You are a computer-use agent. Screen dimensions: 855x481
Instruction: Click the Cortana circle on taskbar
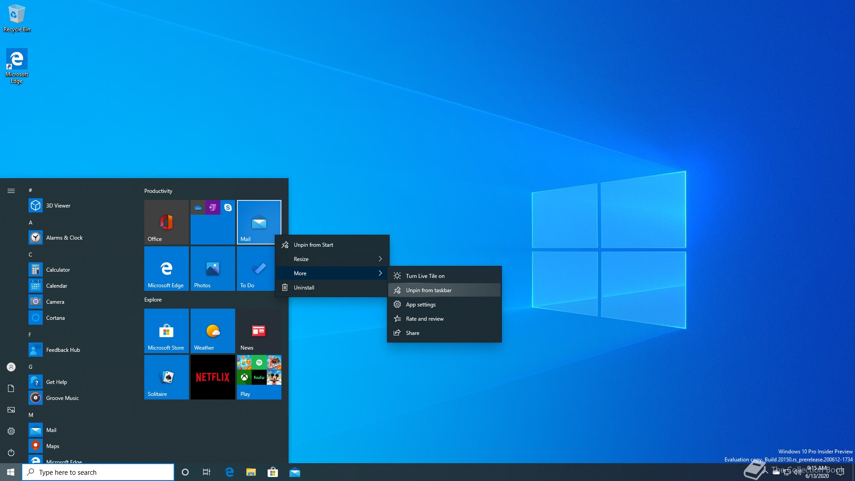(185, 472)
